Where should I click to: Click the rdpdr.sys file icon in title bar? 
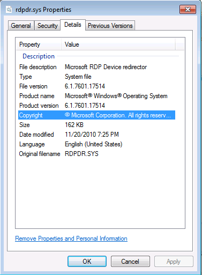[9, 10]
